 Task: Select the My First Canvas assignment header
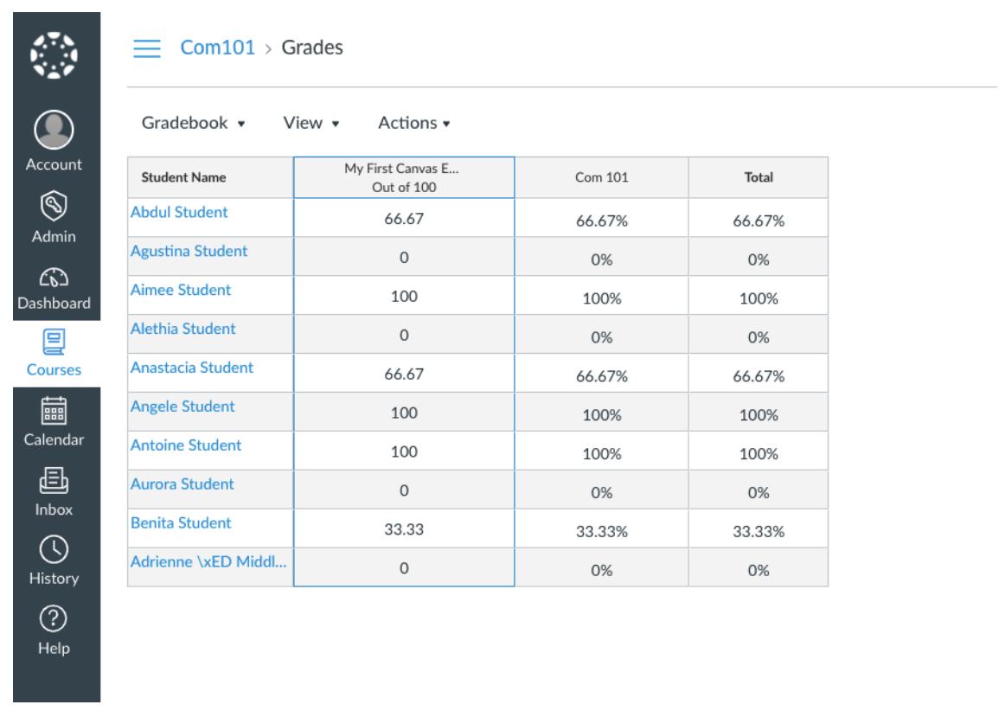404,176
